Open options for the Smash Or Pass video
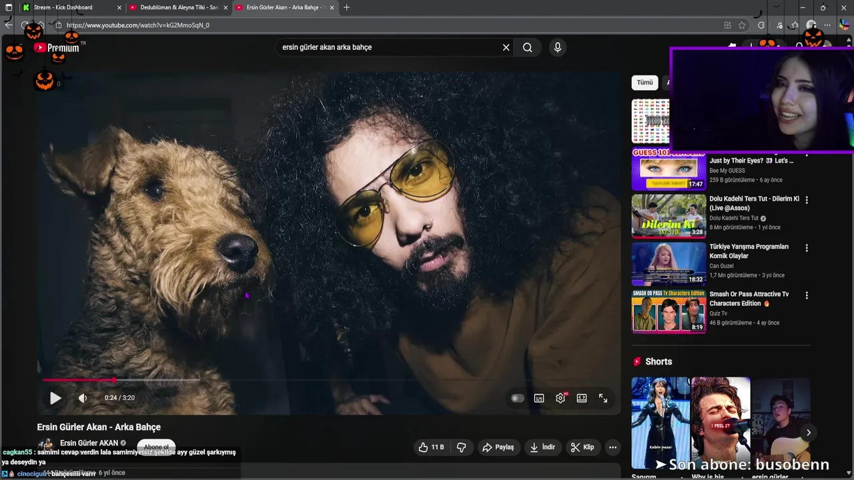 807,295
